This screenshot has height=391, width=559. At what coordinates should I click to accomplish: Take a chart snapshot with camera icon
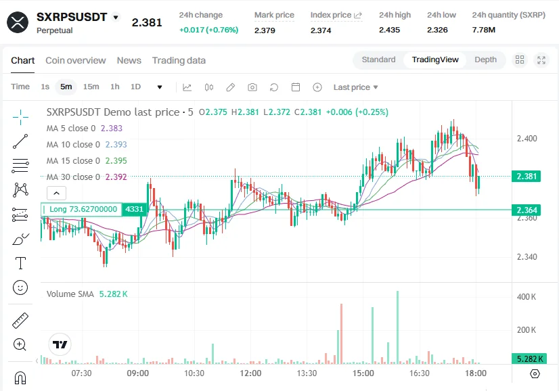point(252,87)
